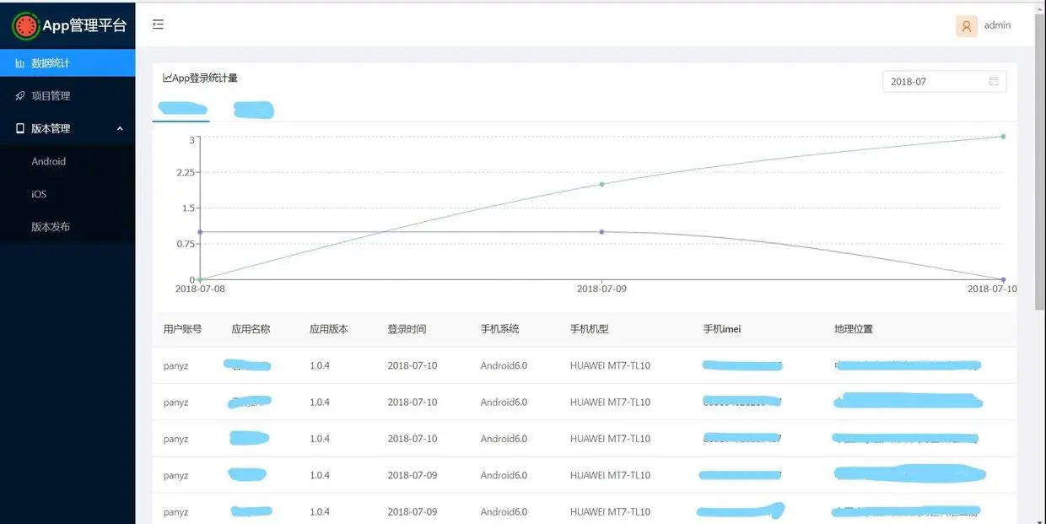Click the App登录统计量 chart title
This screenshot has width=1046, height=524.
point(205,78)
